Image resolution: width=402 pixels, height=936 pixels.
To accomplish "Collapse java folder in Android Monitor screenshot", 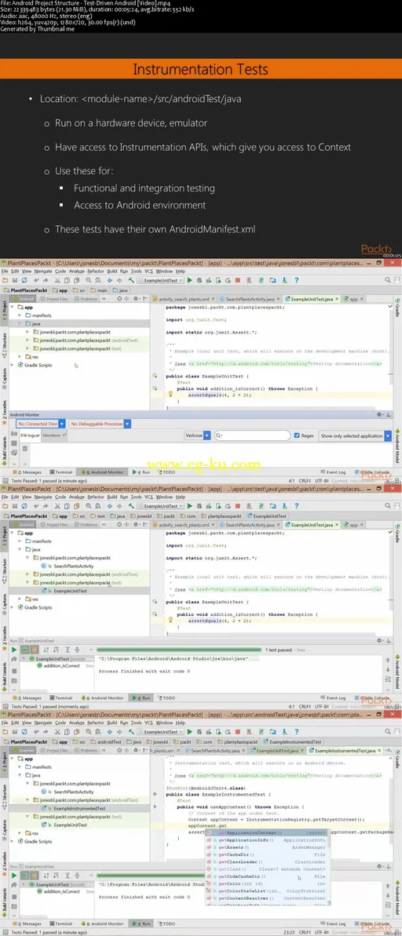I will coord(20,323).
